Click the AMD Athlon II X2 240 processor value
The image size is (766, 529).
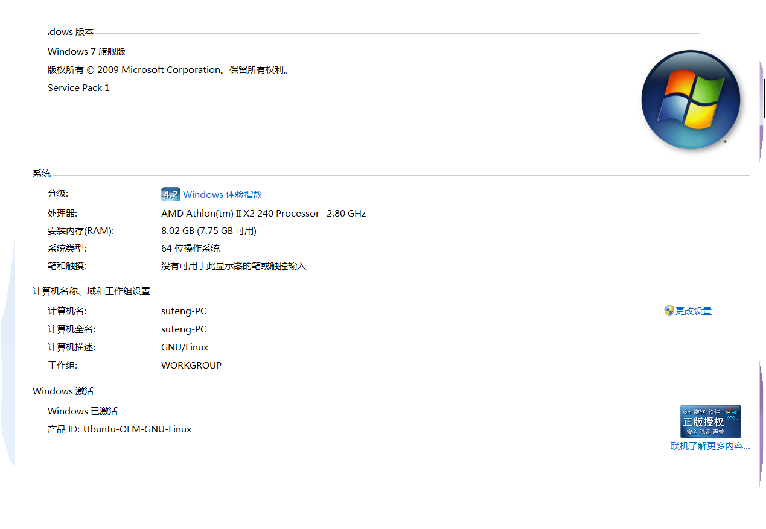point(263,213)
